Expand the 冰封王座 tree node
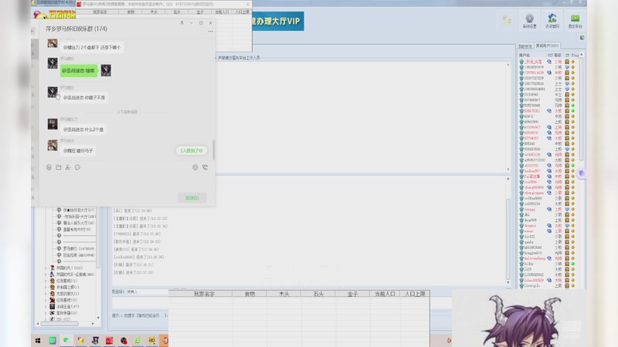The height and width of the screenshot is (347, 618). [46, 306]
